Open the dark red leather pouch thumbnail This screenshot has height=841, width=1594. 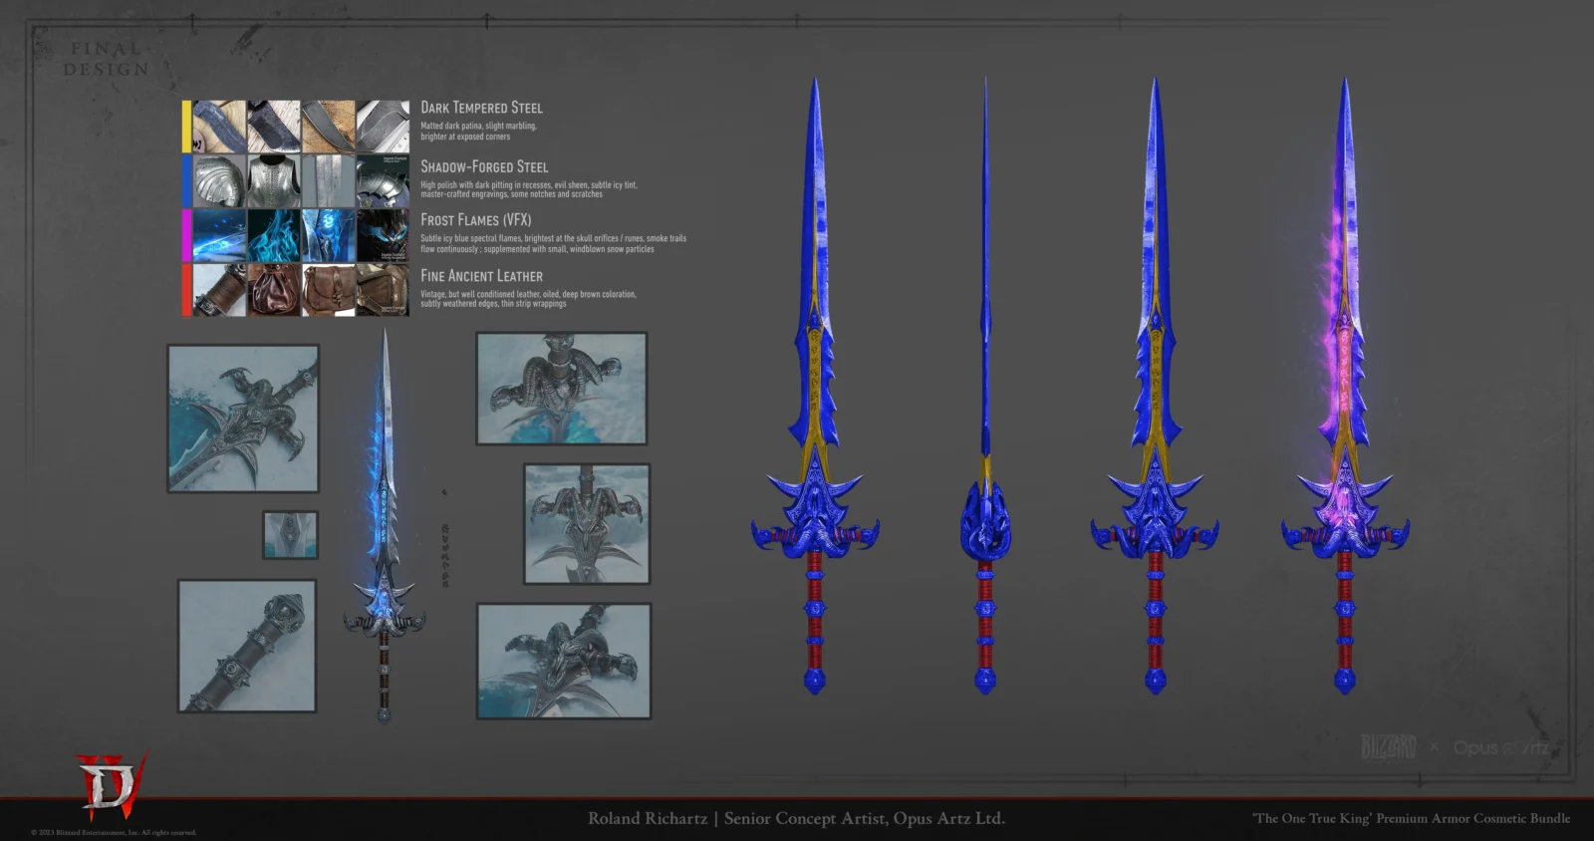(274, 290)
